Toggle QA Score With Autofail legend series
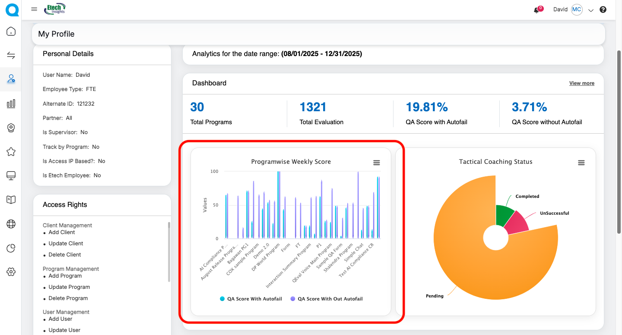The image size is (622, 335). [251, 299]
